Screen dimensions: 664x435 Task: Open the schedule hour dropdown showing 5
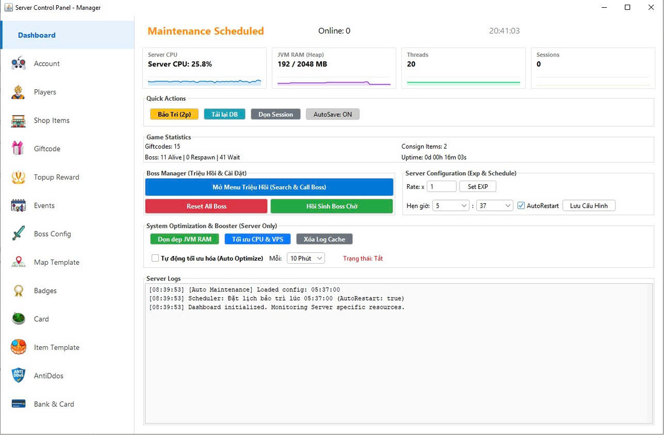click(451, 206)
